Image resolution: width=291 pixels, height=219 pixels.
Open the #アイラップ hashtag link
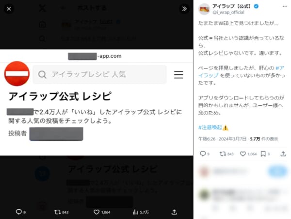click(241, 71)
